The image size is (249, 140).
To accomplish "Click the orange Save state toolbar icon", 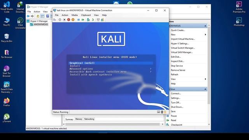I will (x=73, y=20).
